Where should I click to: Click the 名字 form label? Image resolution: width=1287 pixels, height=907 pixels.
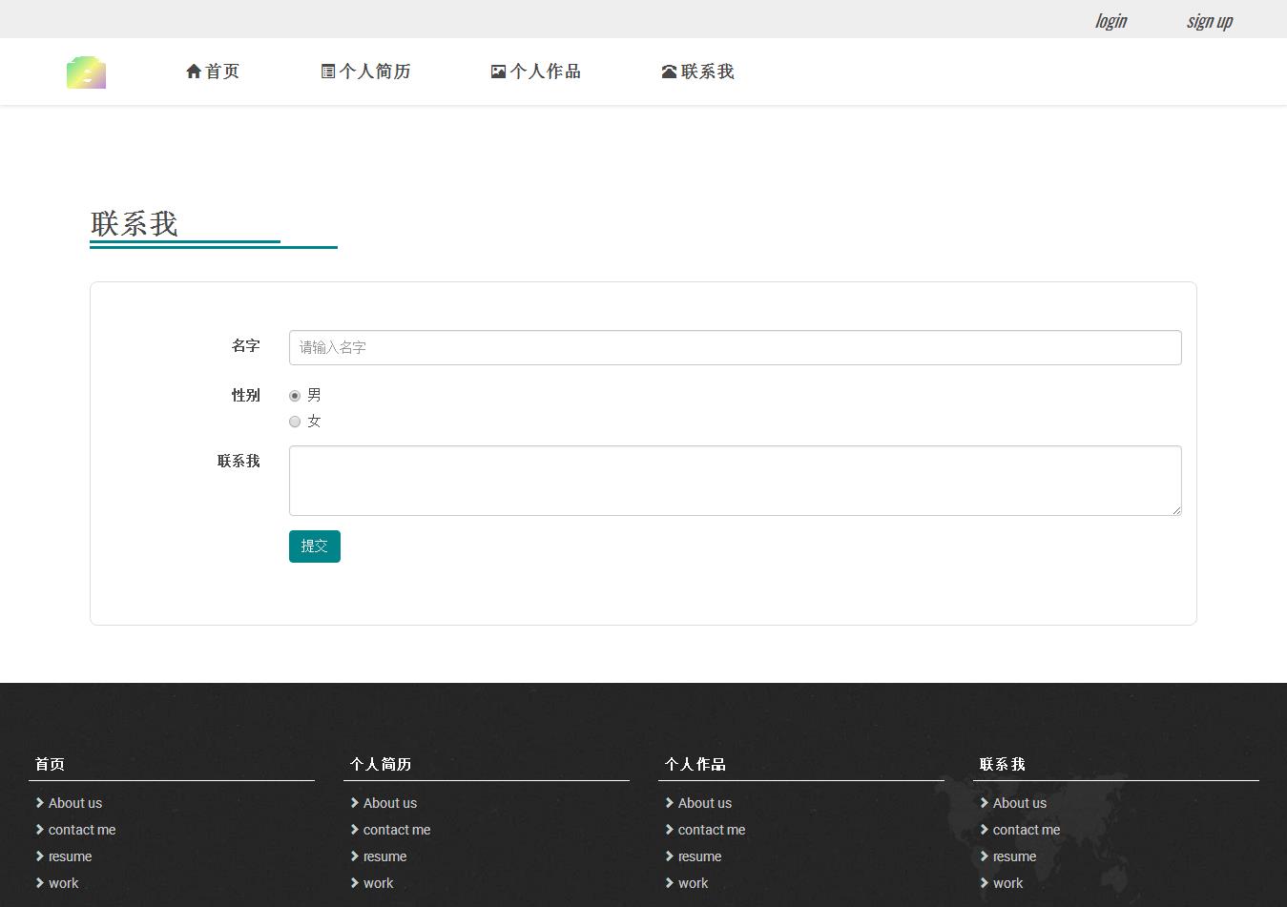[246, 346]
